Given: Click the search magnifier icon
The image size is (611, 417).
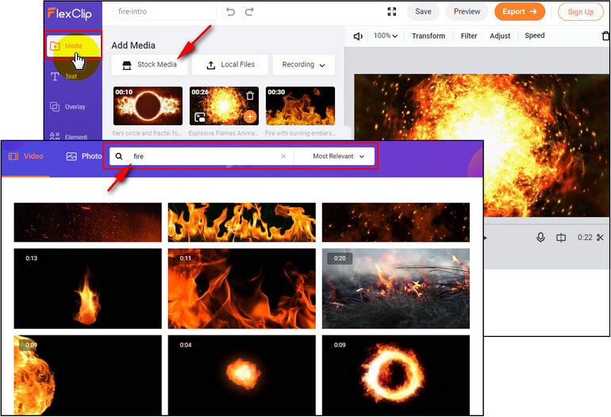Looking at the screenshot, I should (x=119, y=156).
